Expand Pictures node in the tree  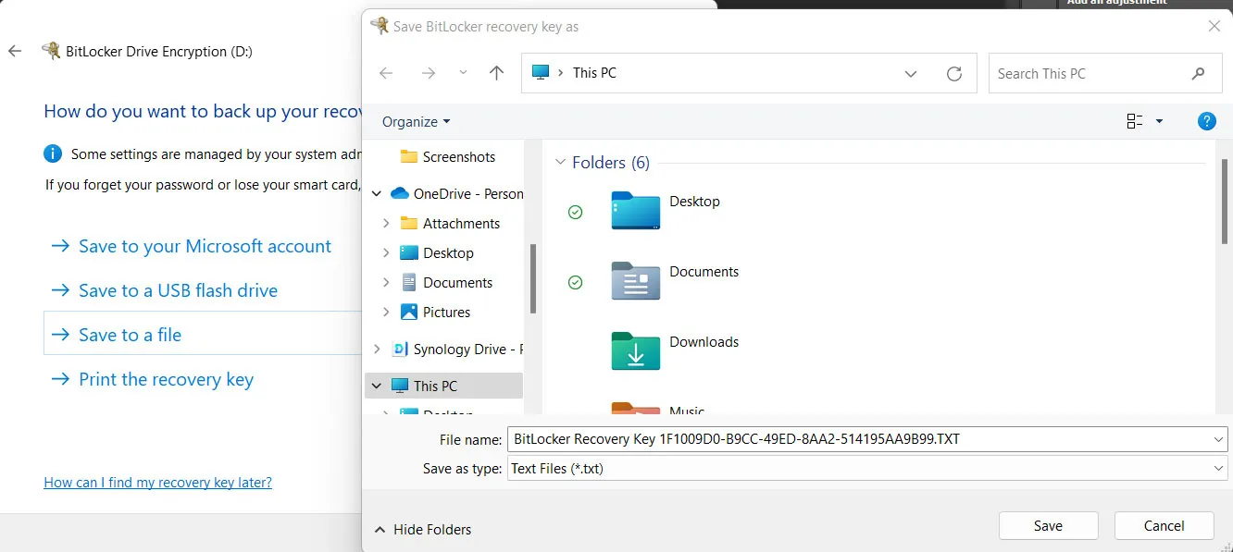[x=386, y=313]
